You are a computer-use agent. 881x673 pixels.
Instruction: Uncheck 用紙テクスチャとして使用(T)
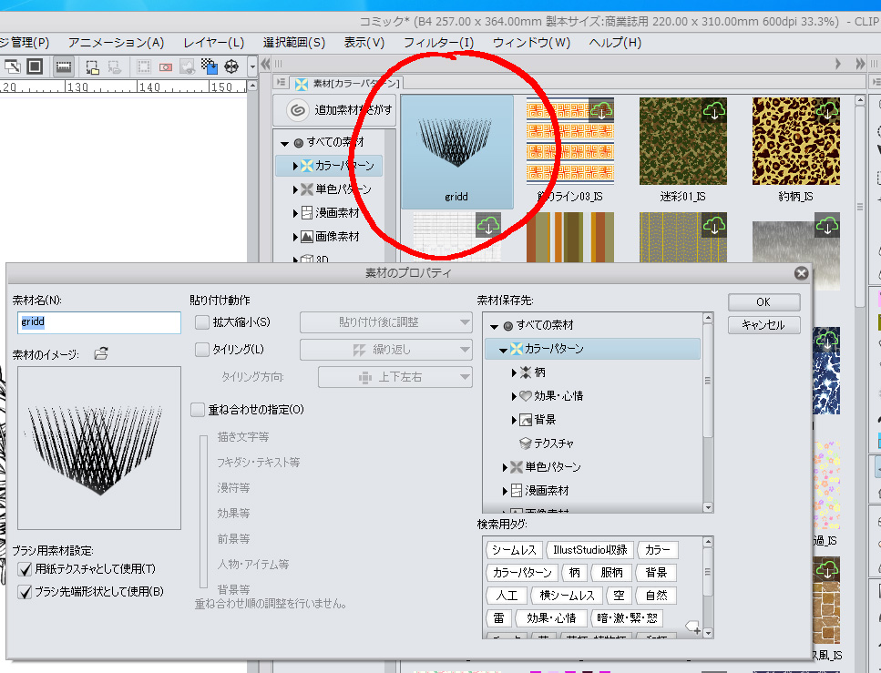pos(25,569)
